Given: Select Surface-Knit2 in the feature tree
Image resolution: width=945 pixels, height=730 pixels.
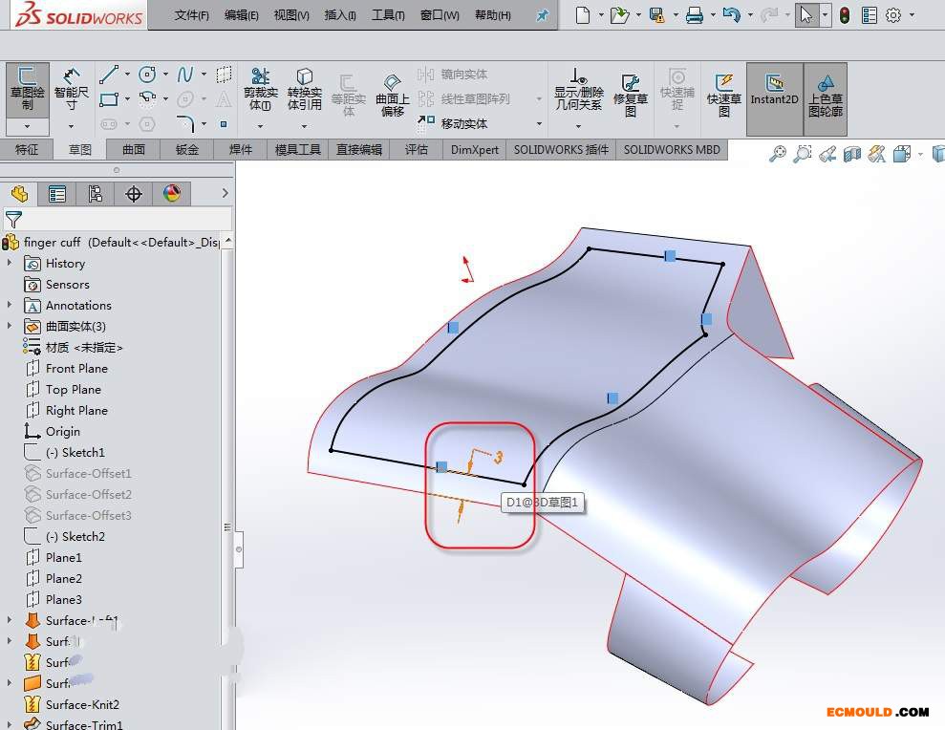Looking at the screenshot, I should 82,705.
